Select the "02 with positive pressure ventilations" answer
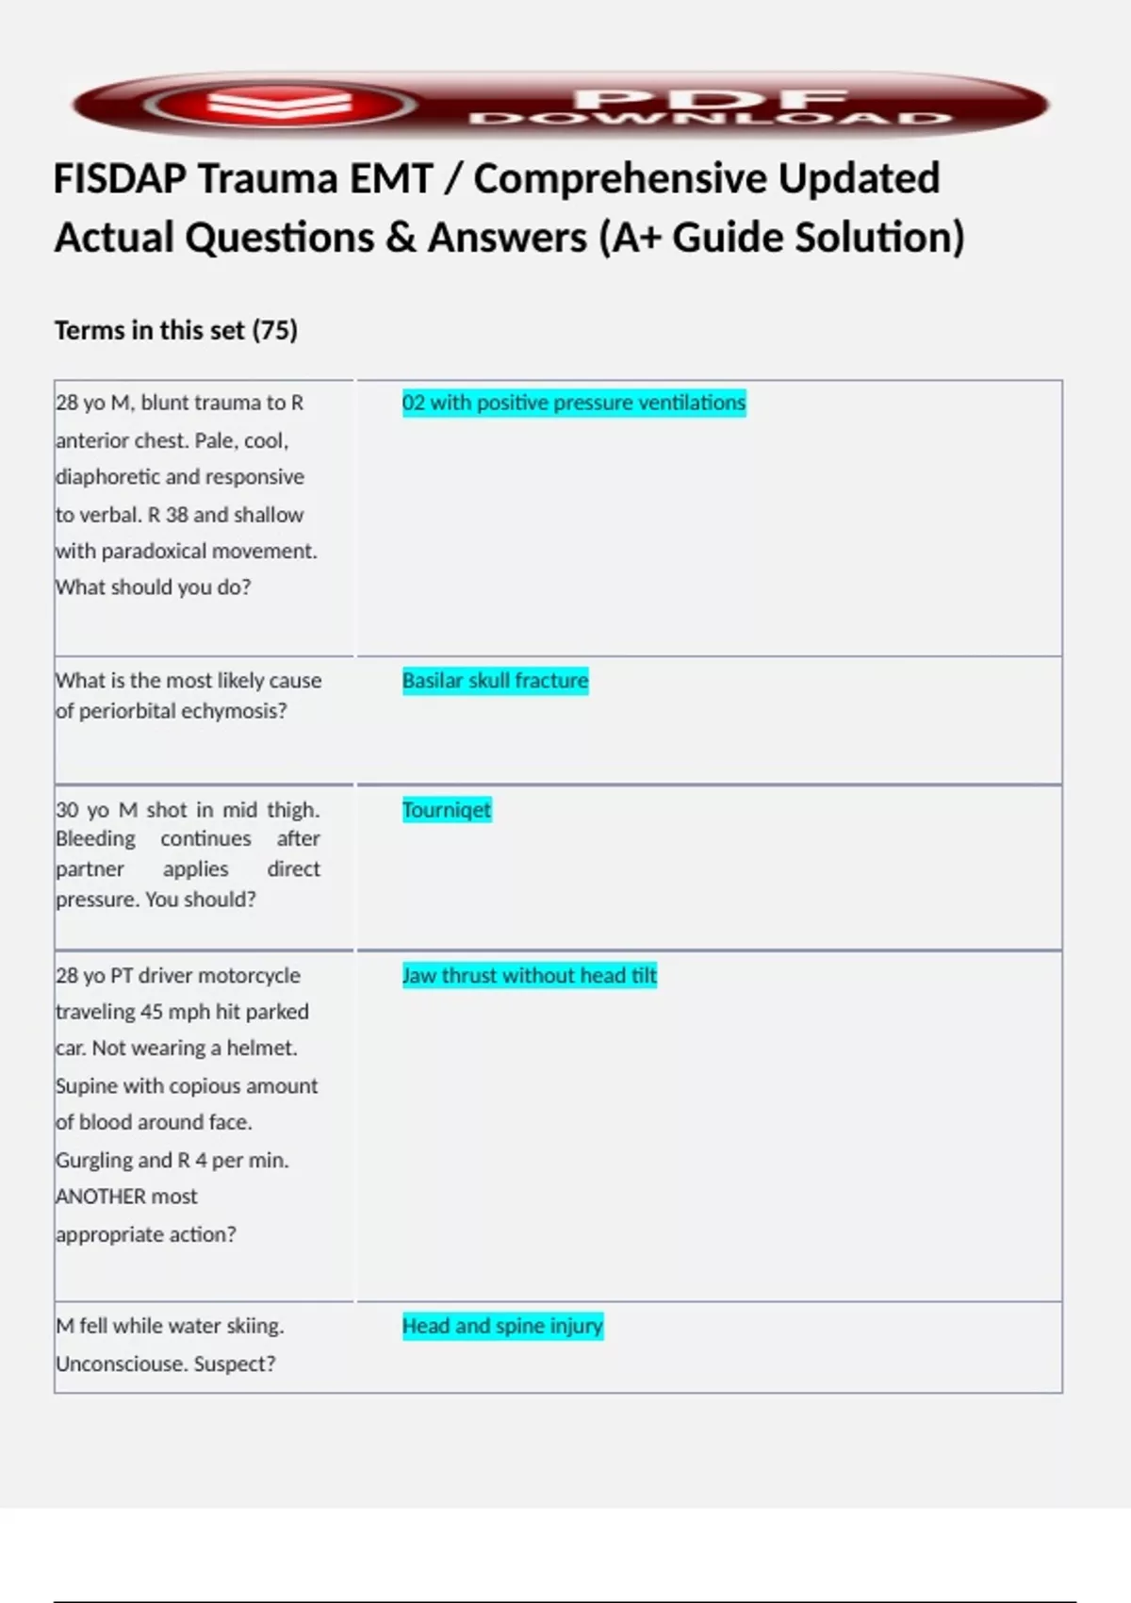This screenshot has width=1131, height=1603. tap(573, 403)
